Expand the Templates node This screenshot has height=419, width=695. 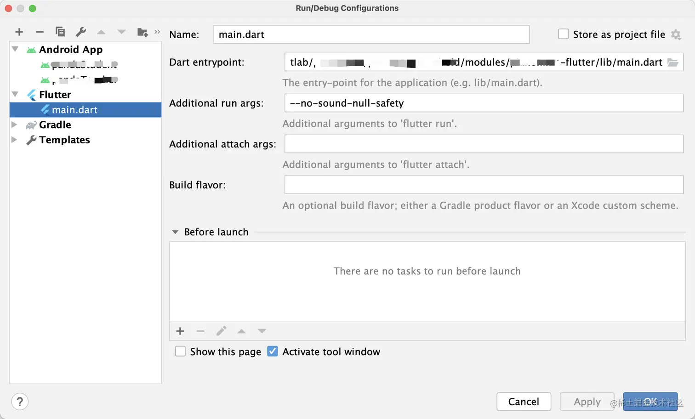14,140
